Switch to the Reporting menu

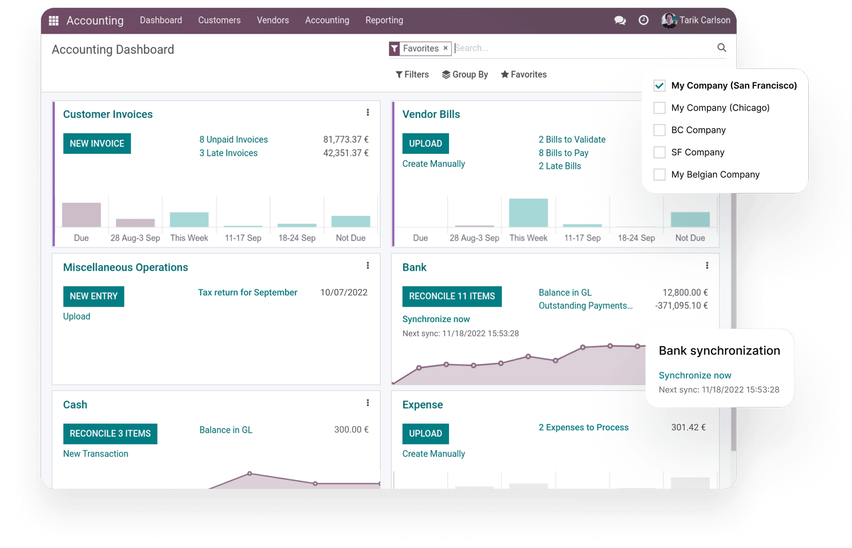tap(384, 20)
